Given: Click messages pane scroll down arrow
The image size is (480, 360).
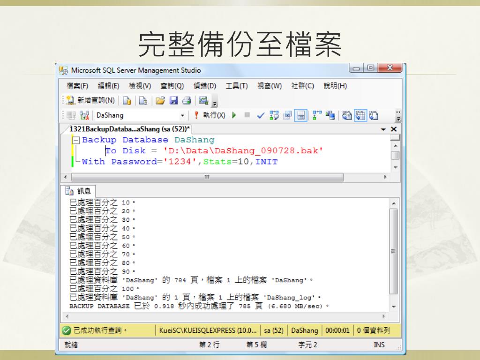Looking at the screenshot, I should [x=394, y=307].
